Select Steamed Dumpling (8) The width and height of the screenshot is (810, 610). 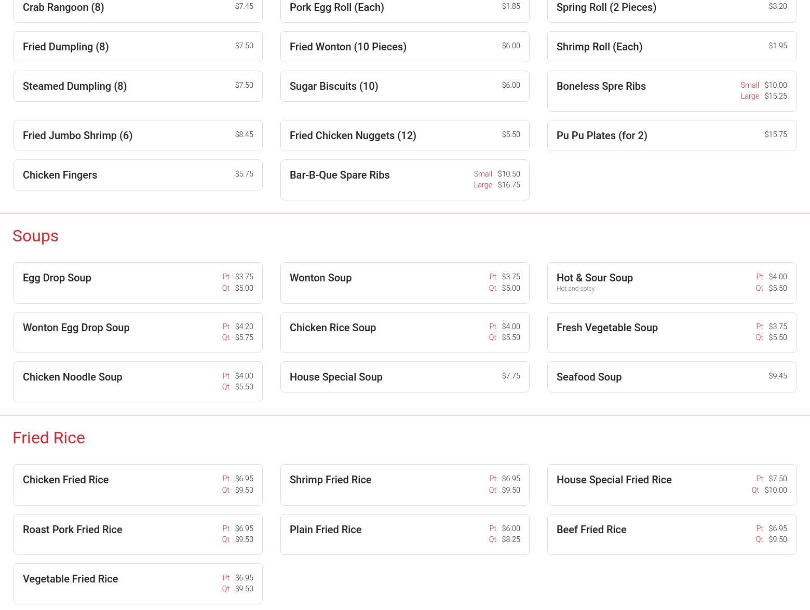click(138, 86)
